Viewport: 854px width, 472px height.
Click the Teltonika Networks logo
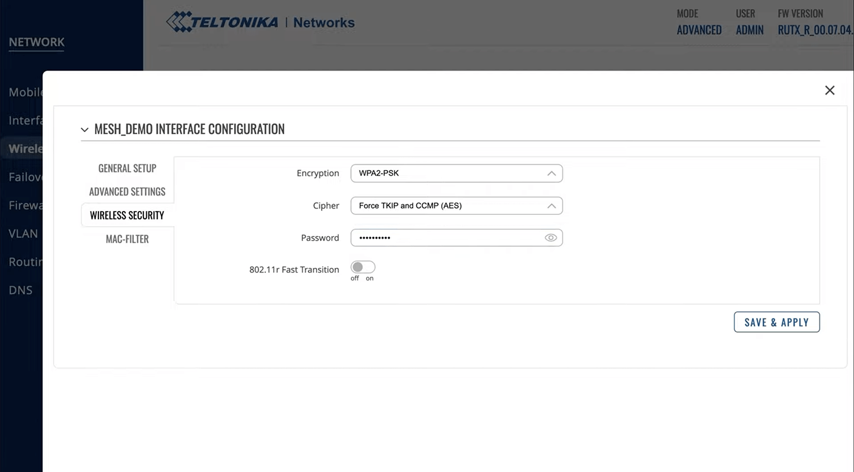pos(260,22)
